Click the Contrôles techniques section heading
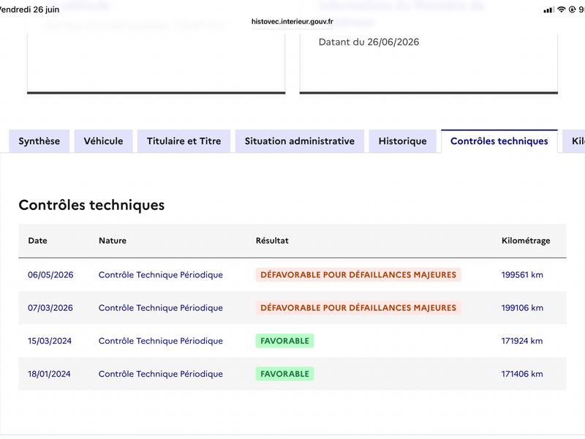This screenshot has height=439, width=585. point(91,205)
